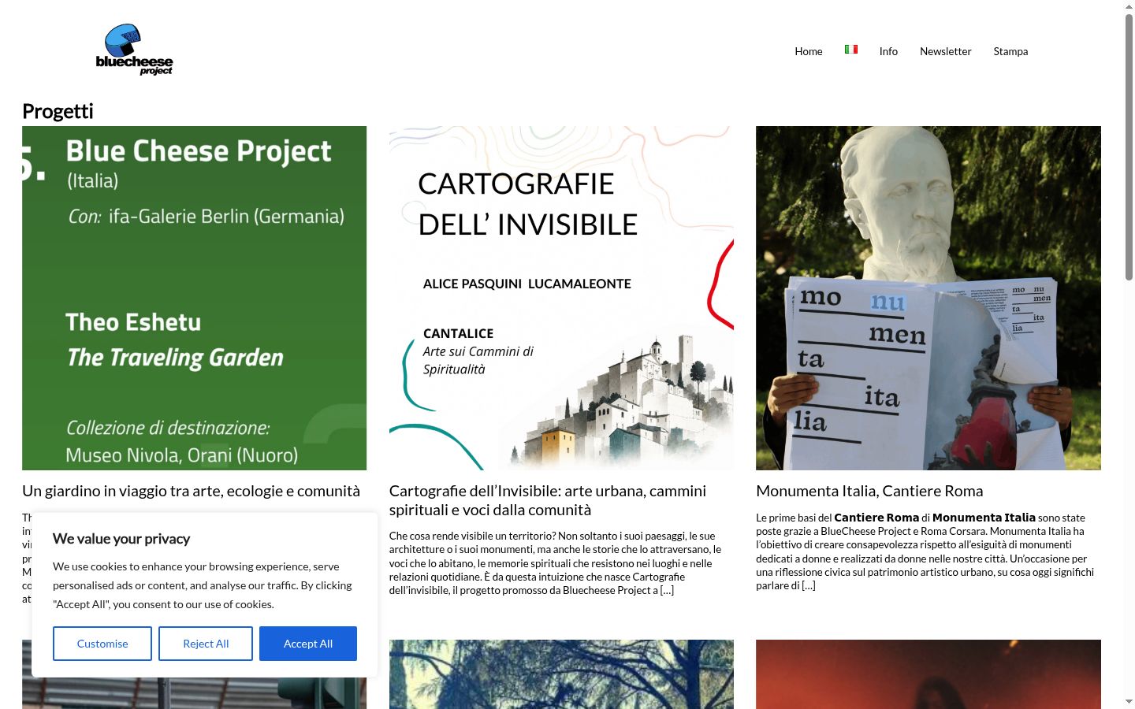Open 'Cartografie dell'Invisibile' article title link
This screenshot has height=709, width=1135.
point(548,500)
